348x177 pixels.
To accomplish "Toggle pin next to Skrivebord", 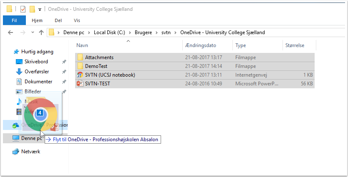I will (64, 62).
